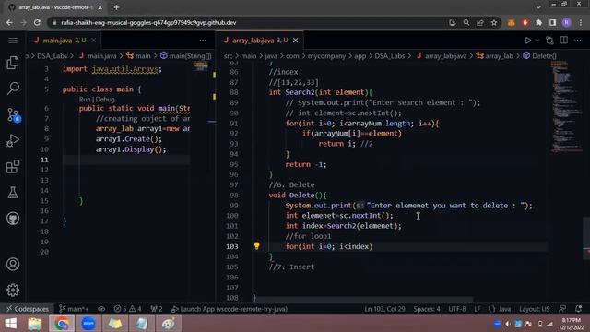Open File Explorer from taskbar
Viewport: 590px width, 332px height.
click(x=35, y=324)
